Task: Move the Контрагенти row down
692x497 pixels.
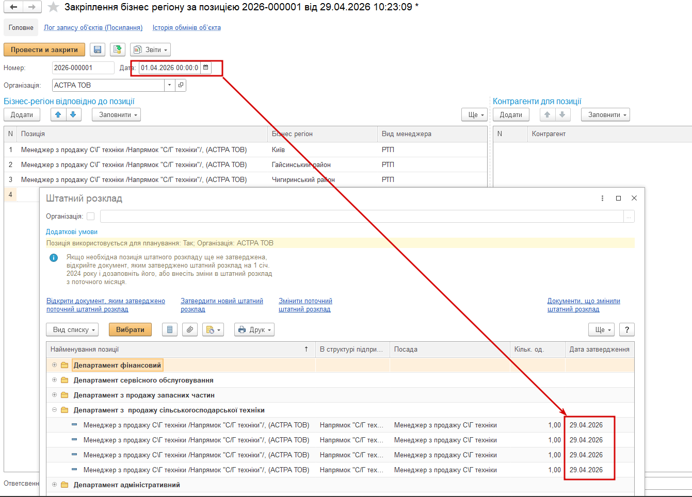Action: tap(562, 114)
